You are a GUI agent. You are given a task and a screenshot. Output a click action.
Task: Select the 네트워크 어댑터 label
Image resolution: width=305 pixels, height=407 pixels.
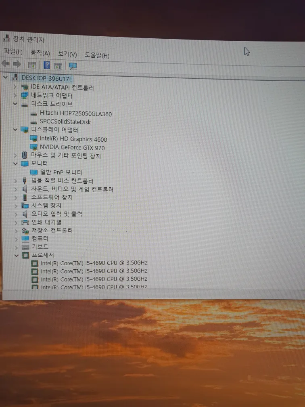(52, 96)
